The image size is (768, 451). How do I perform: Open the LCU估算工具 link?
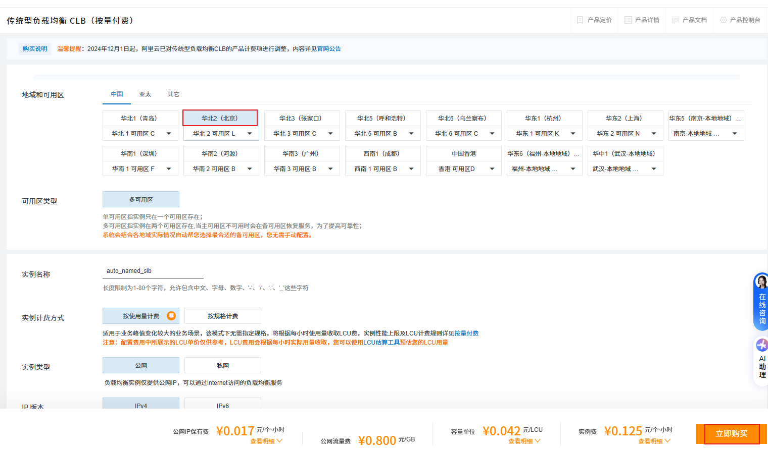pyautogui.click(x=381, y=343)
